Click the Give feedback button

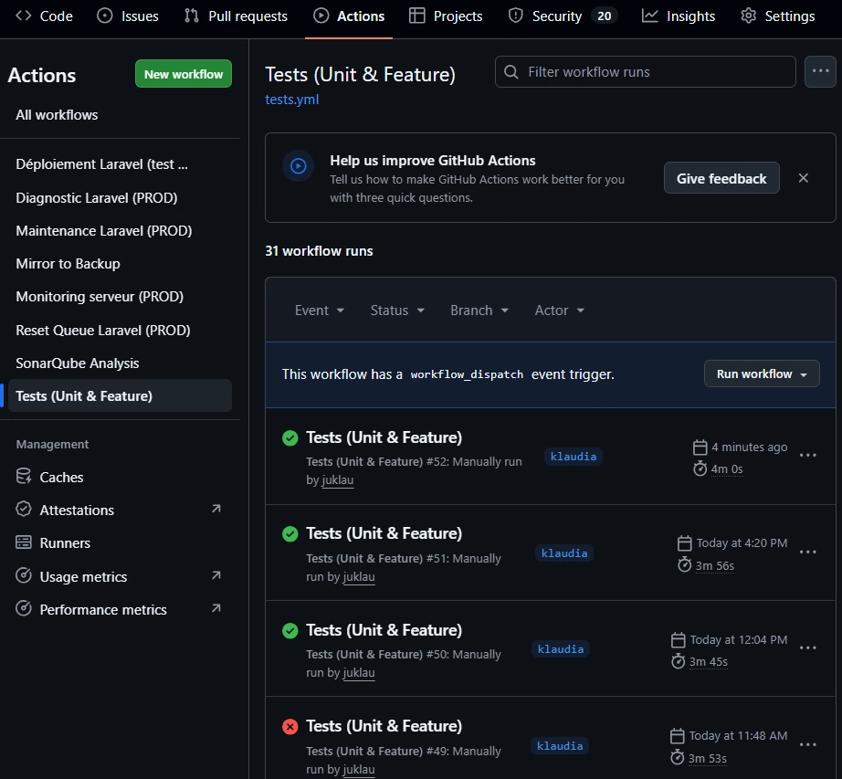(x=721, y=178)
